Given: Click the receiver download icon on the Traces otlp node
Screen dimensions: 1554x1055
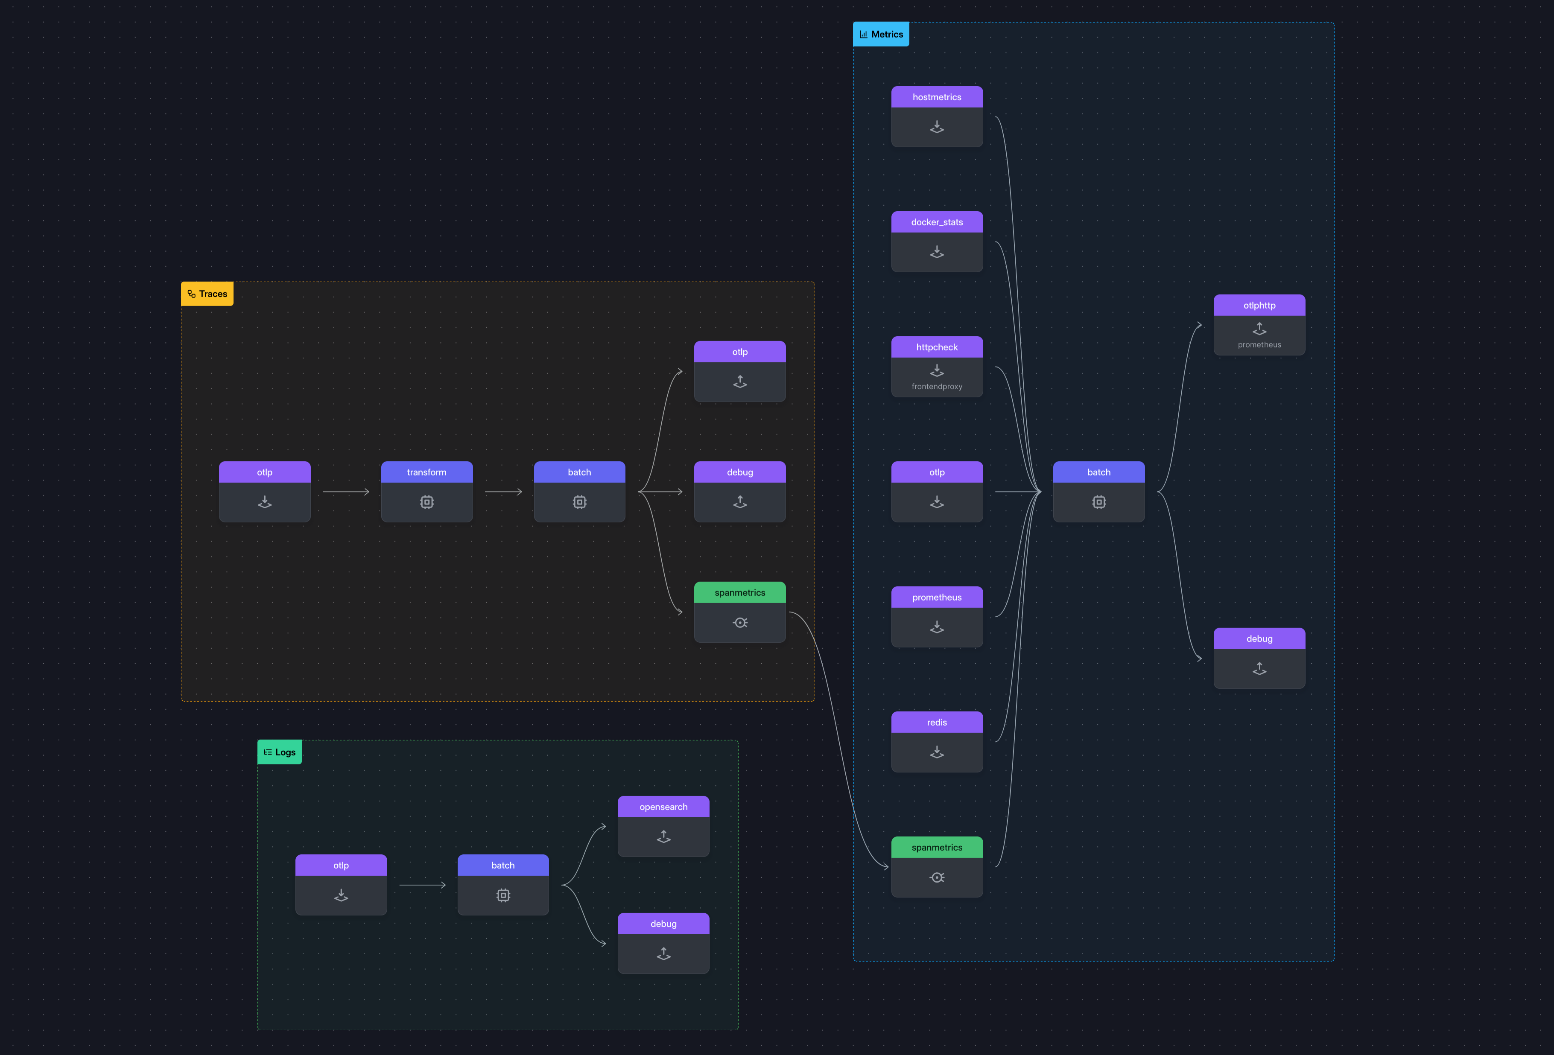Looking at the screenshot, I should [265, 502].
